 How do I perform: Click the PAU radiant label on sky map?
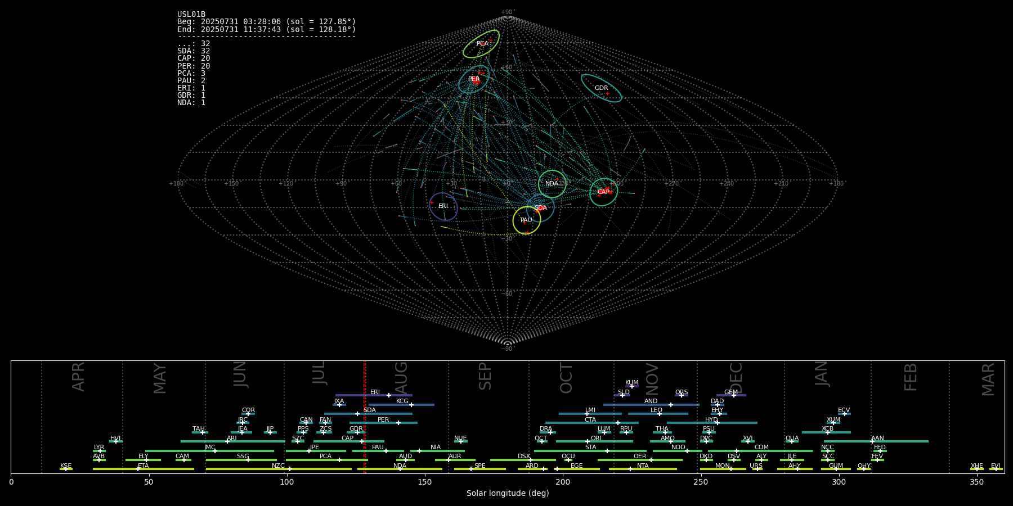point(526,220)
